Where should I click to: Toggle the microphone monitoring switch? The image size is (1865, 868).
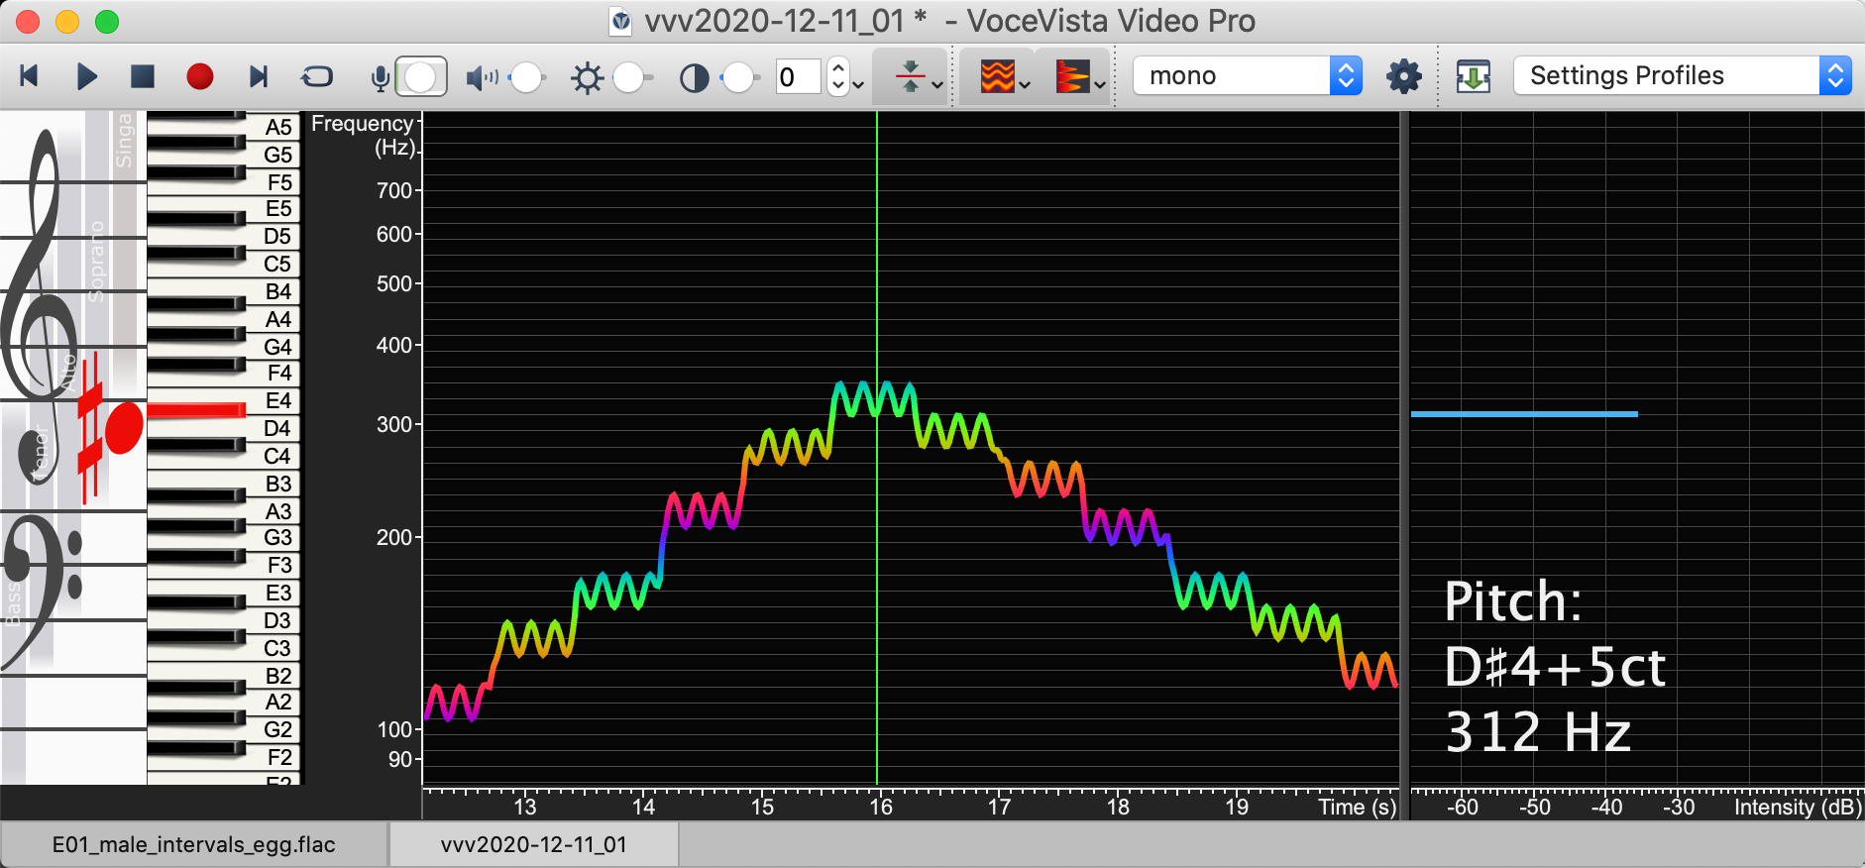tap(421, 76)
